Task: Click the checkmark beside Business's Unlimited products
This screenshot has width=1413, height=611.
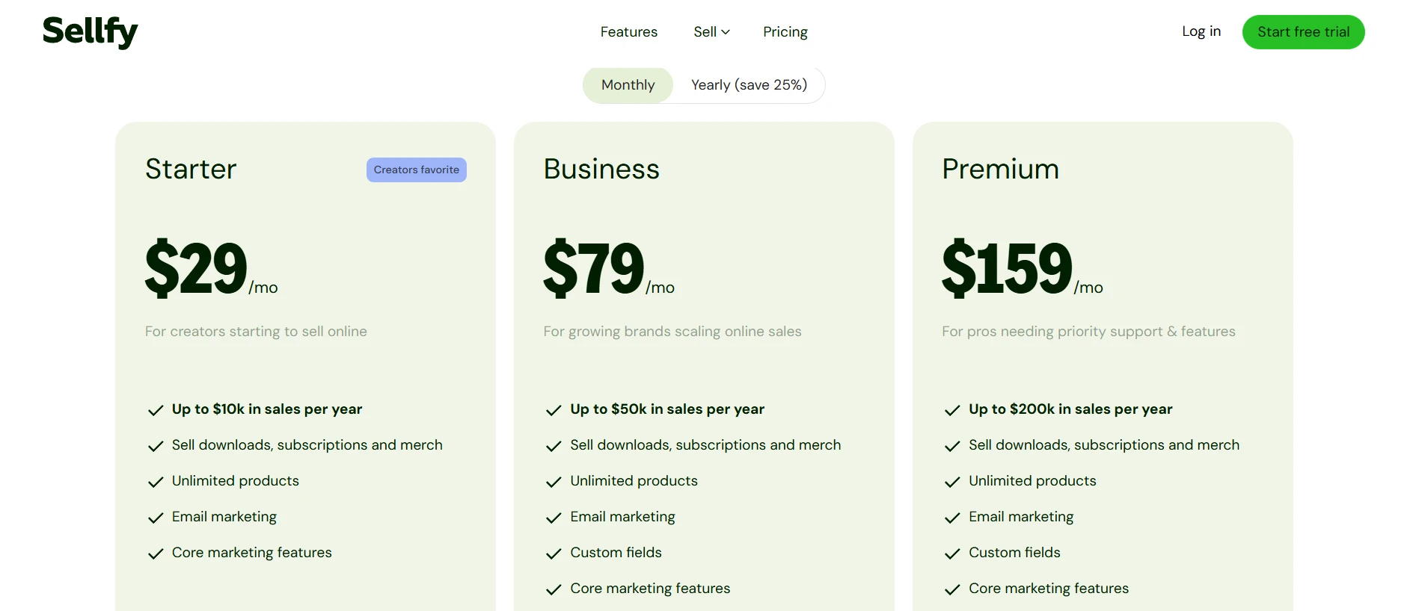Action: (554, 482)
